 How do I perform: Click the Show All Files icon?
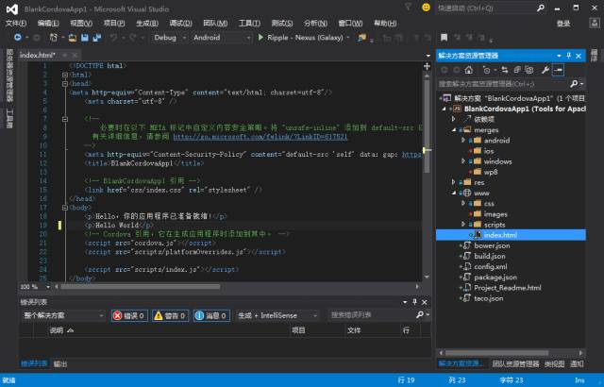coord(529,70)
